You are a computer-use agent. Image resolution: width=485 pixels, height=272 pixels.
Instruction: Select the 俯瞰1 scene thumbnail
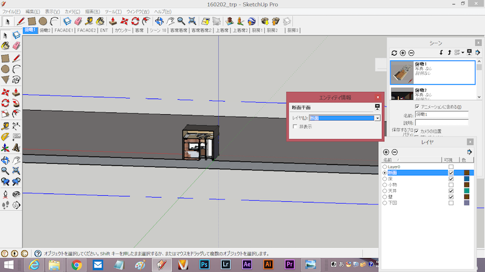tap(403, 72)
